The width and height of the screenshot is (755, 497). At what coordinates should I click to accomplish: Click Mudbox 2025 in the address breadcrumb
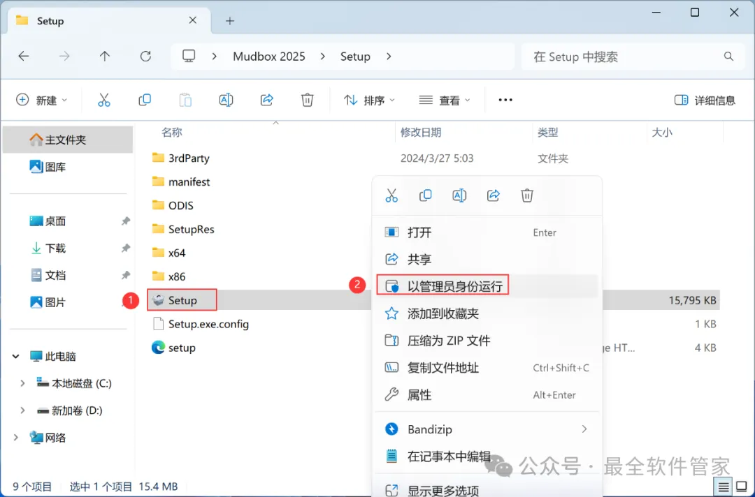[x=269, y=57]
